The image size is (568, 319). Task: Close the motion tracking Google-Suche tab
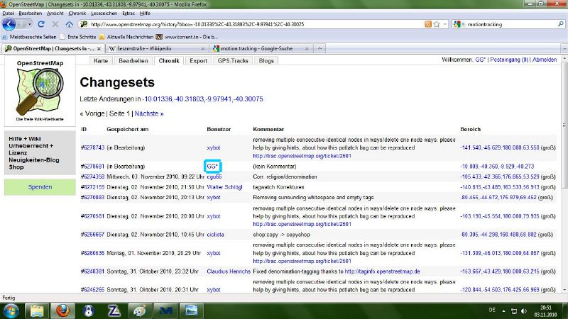tap(307, 48)
